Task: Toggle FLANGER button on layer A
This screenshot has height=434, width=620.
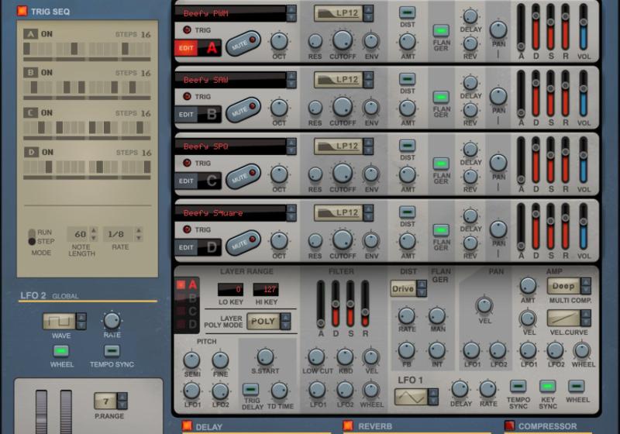Action: click(x=441, y=30)
